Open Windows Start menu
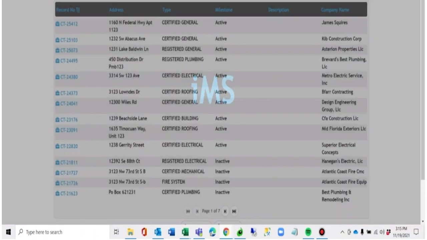427x240 pixels. point(8,232)
